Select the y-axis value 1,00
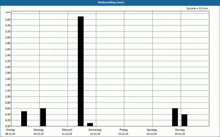220x137 pixels. (8, 97)
